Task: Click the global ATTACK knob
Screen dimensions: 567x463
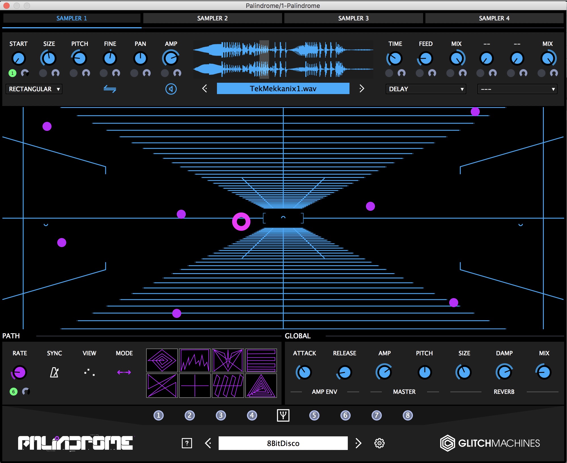Action: point(304,372)
